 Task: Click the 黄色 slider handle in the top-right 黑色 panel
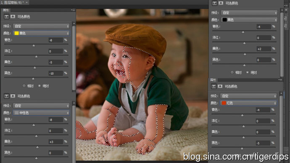click(245, 54)
